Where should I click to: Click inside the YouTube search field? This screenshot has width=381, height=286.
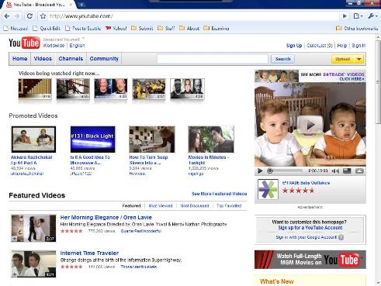pyautogui.click(x=213, y=59)
